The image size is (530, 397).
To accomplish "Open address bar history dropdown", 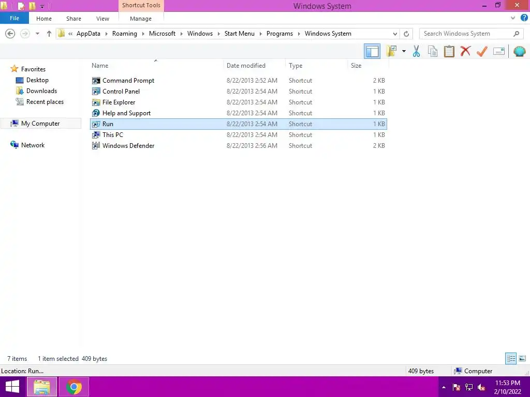I will tap(395, 34).
